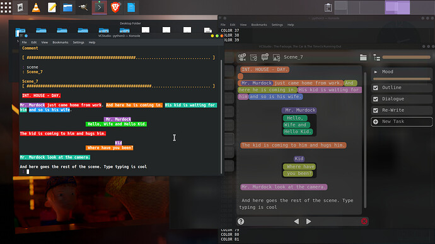Click the add shot camera icon

[242, 57]
